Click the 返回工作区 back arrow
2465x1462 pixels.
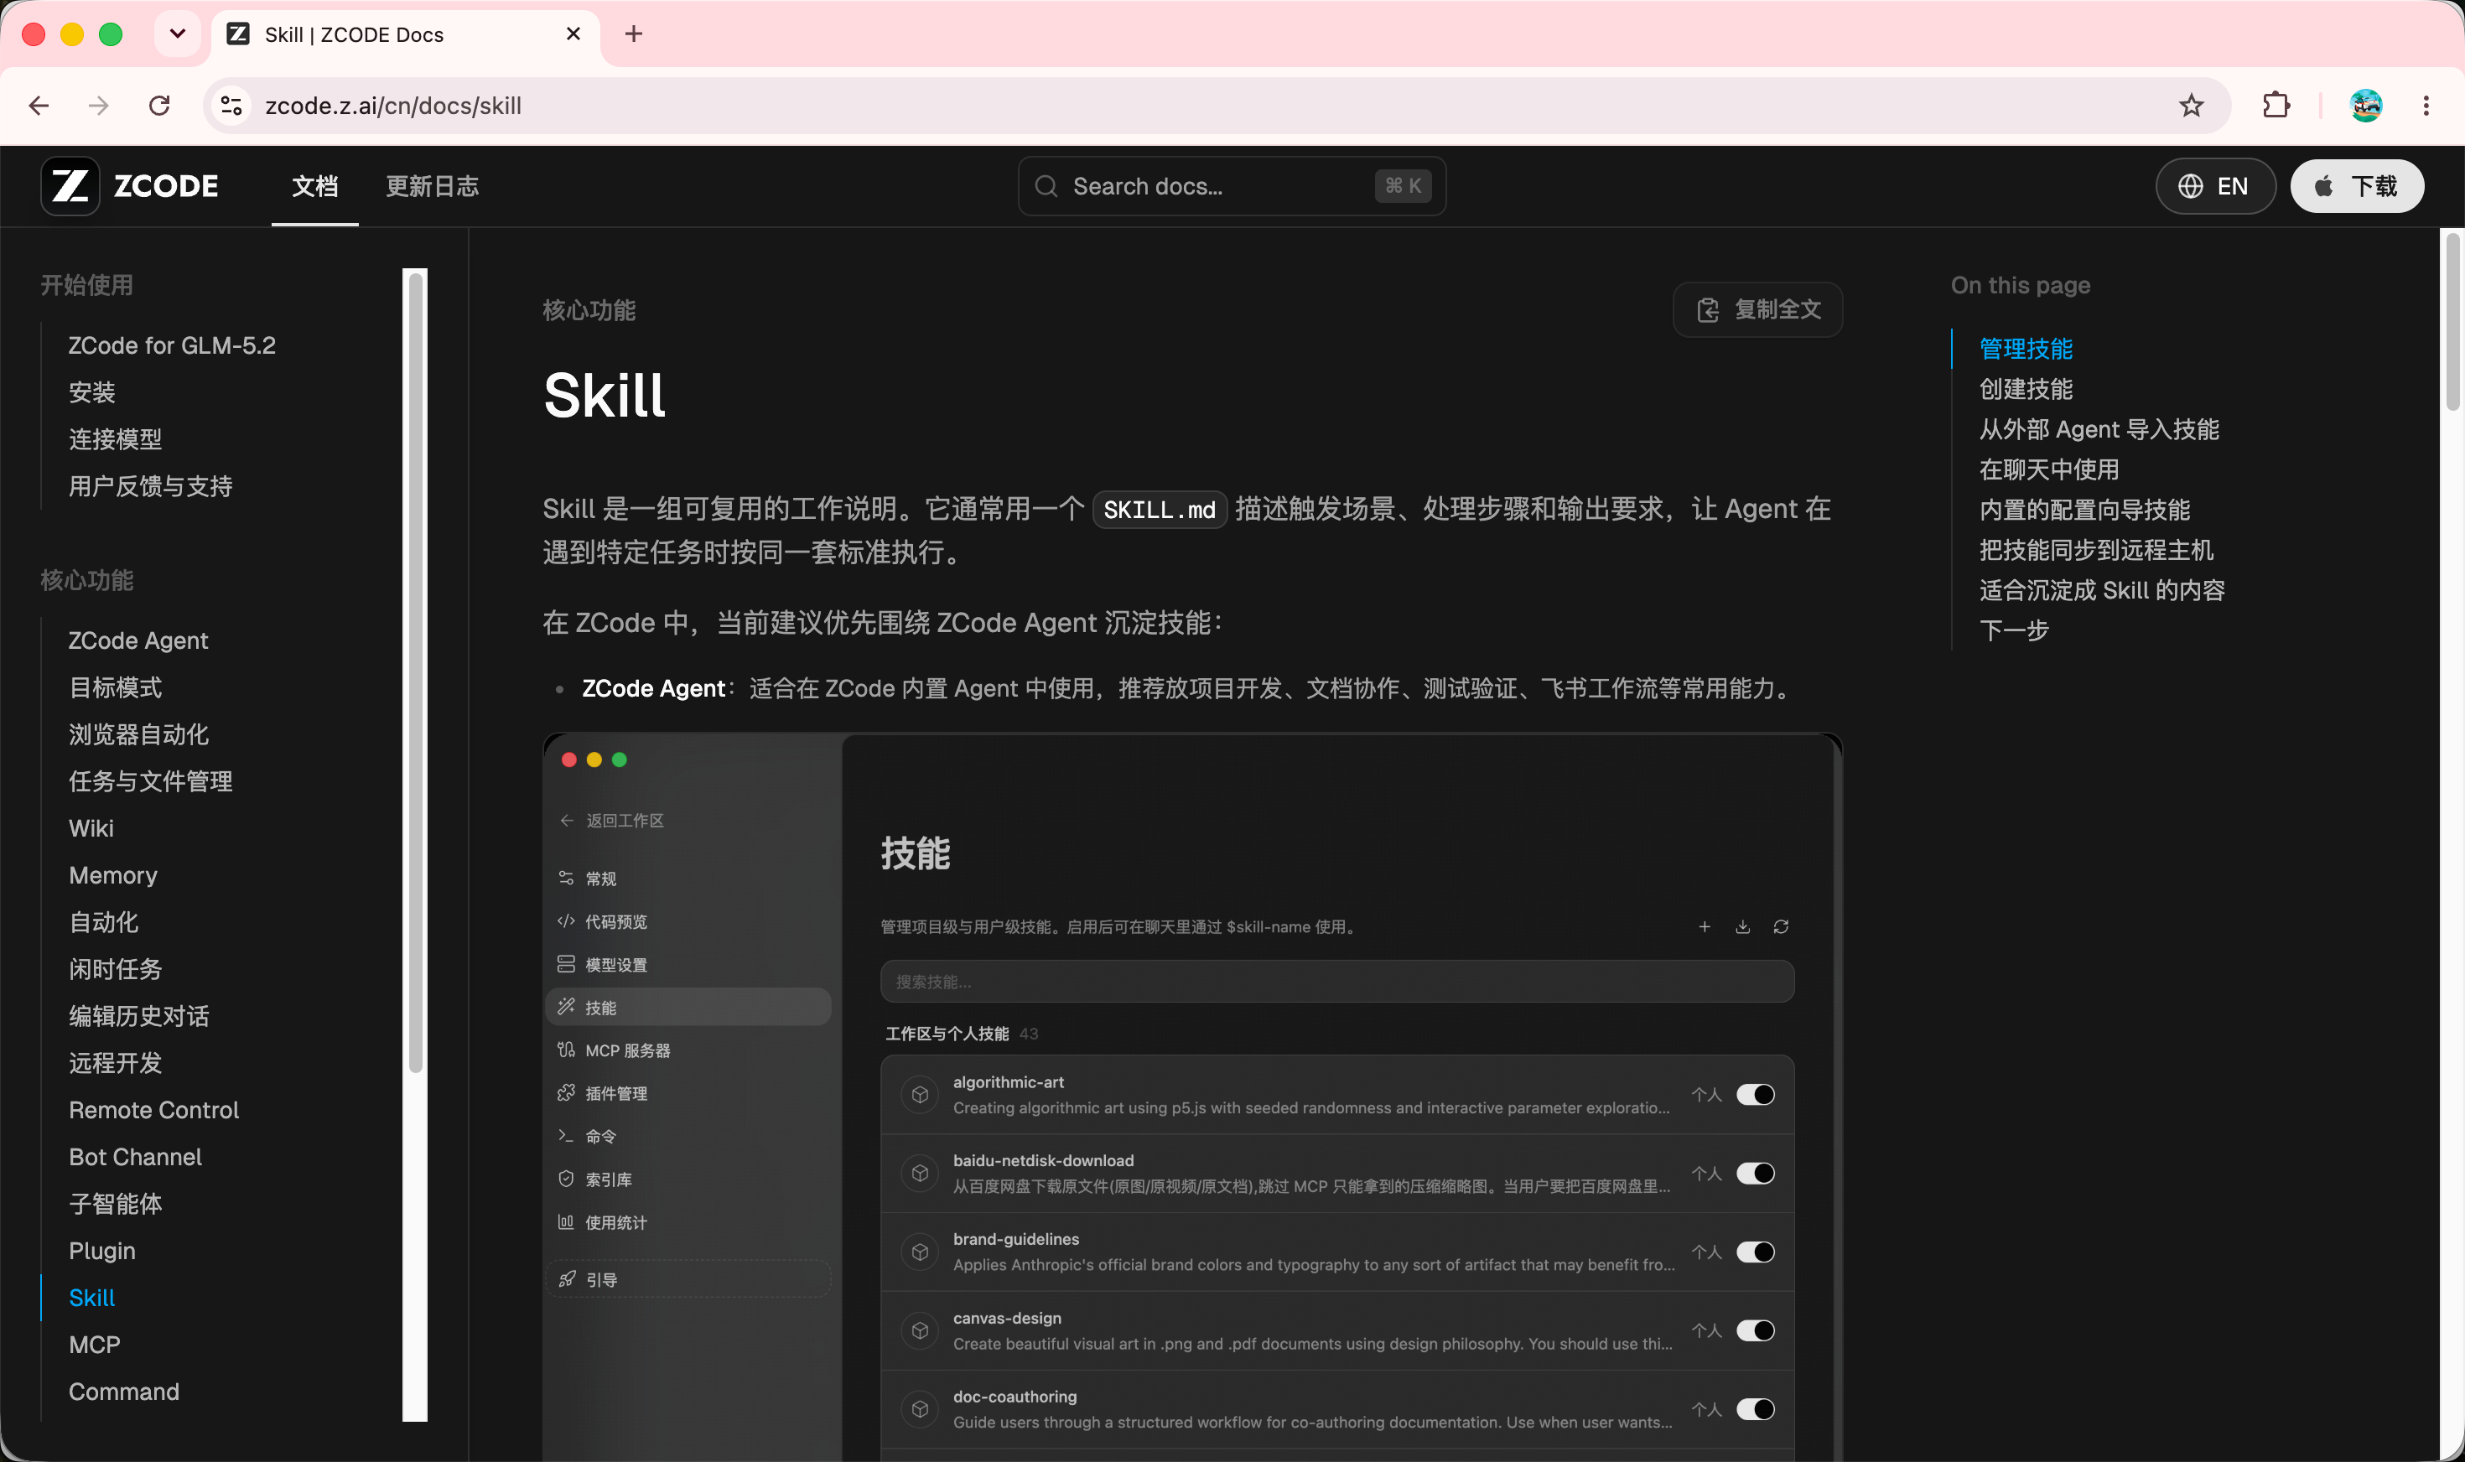(567, 821)
